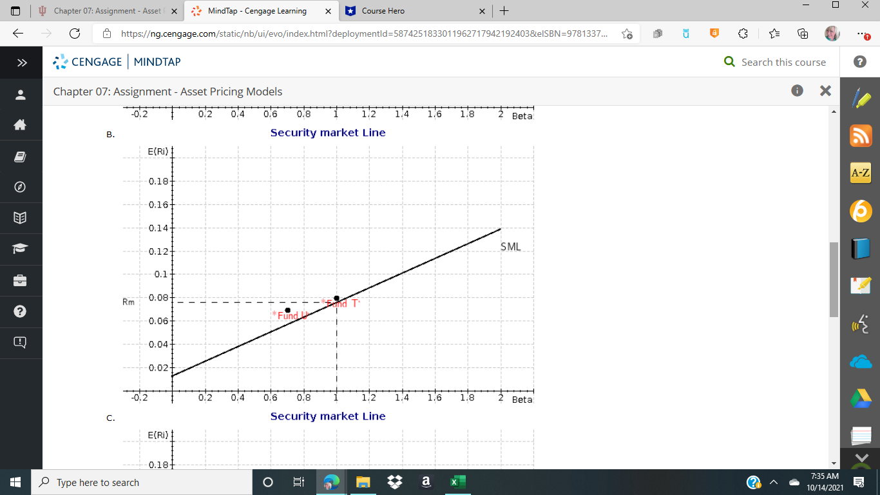880x495 pixels.
Task: Expand the MindTap left sidebar with the double chevron
Action: [21, 63]
